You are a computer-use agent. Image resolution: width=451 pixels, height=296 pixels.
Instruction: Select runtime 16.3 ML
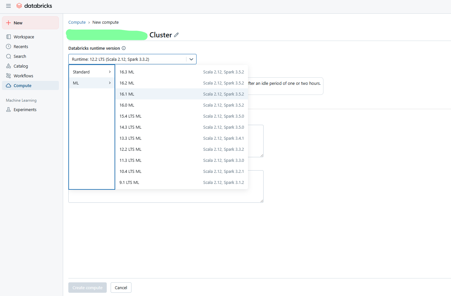[x=182, y=72]
